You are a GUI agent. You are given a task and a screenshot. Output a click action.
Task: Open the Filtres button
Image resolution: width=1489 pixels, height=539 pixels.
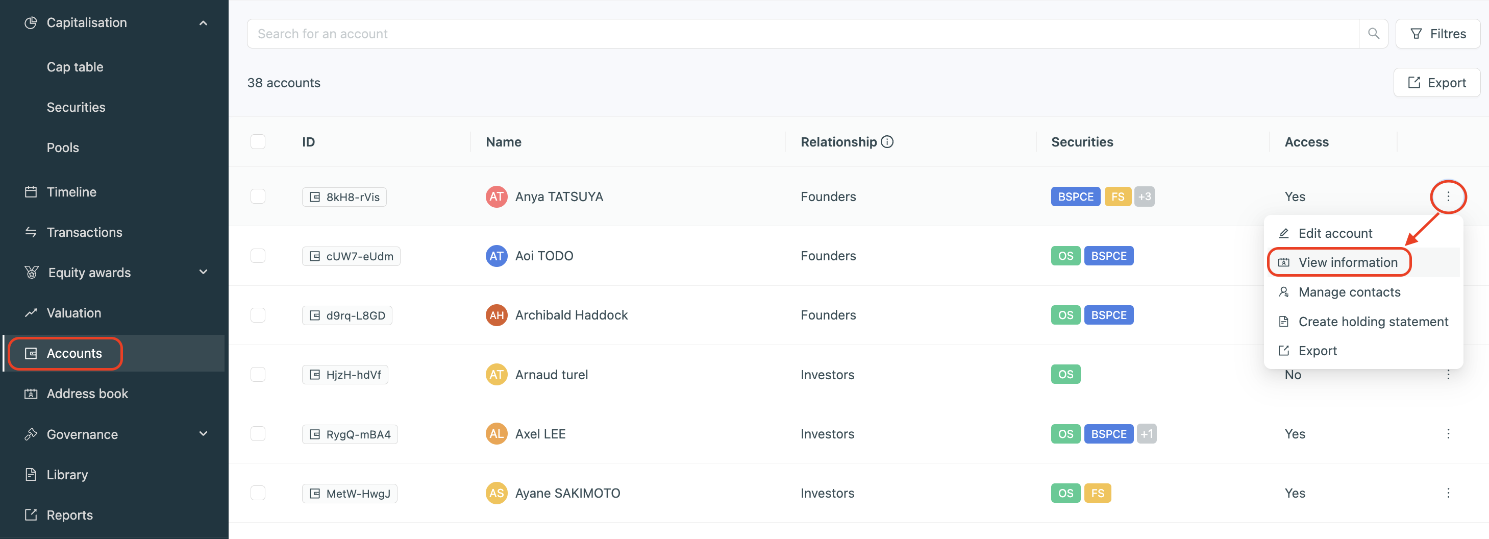click(1437, 34)
